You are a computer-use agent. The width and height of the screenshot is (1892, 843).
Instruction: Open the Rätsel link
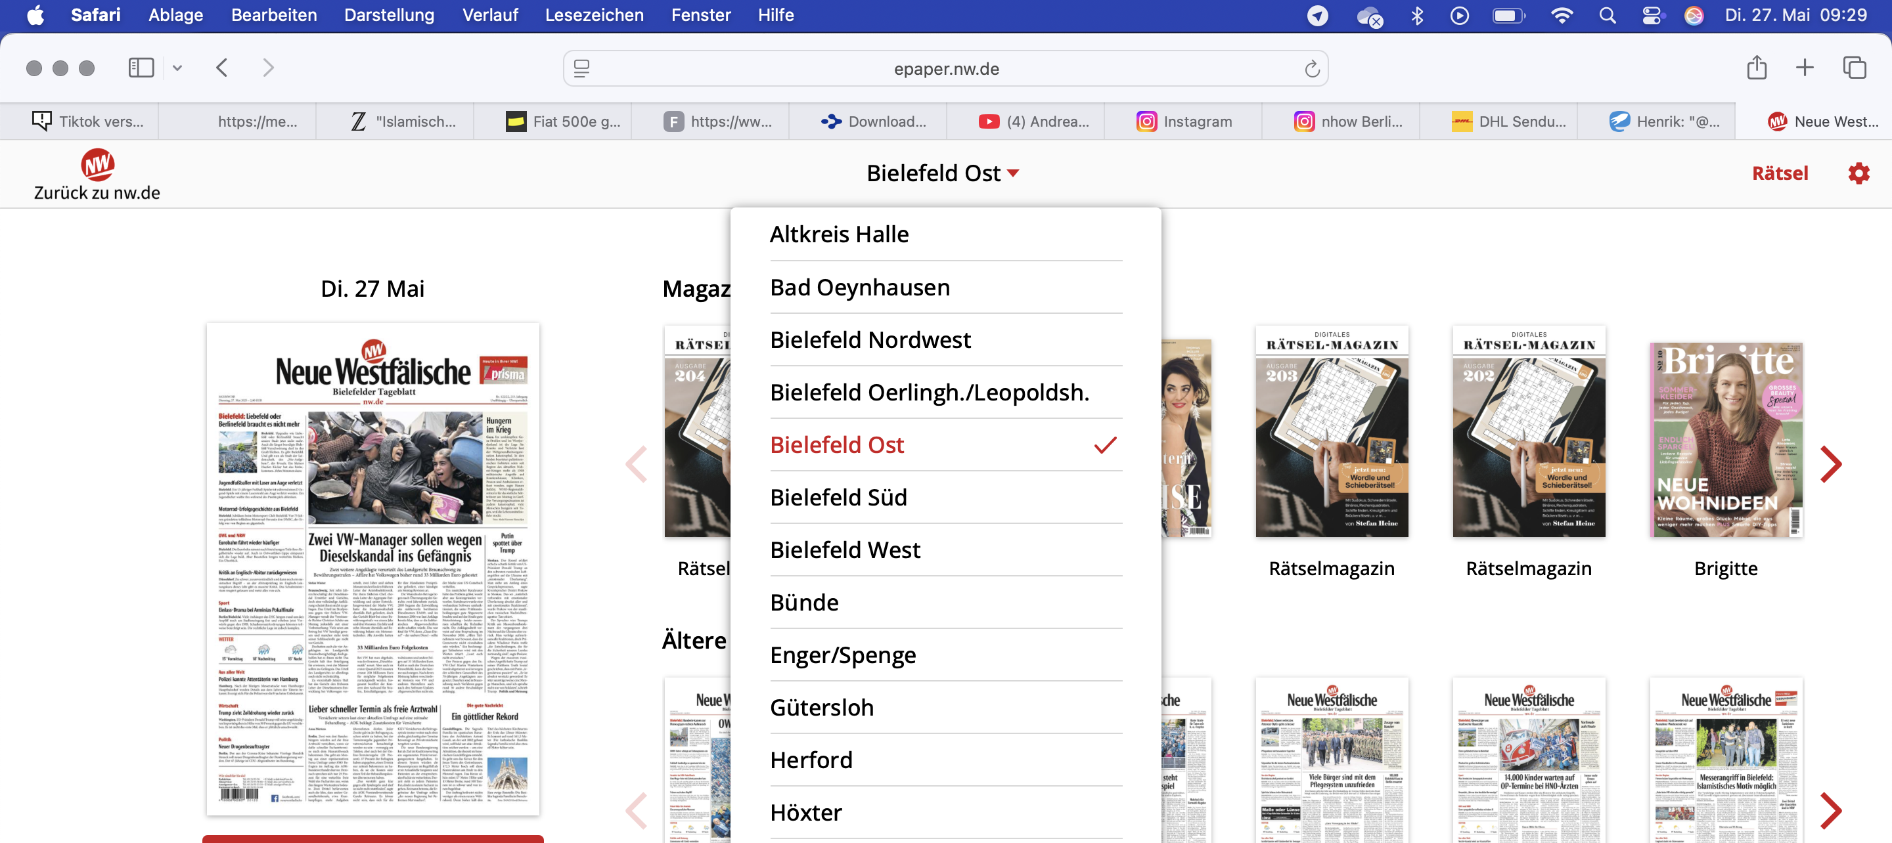(x=1779, y=173)
